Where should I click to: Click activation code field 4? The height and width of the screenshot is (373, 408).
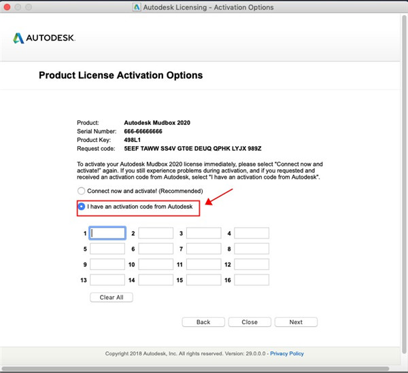point(252,233)
